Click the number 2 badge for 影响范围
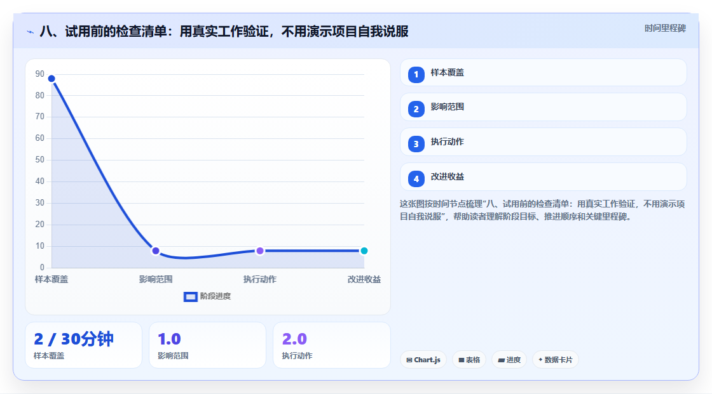Image resolution: width=712 pixels, height=394 pixels. click(416, 109)
